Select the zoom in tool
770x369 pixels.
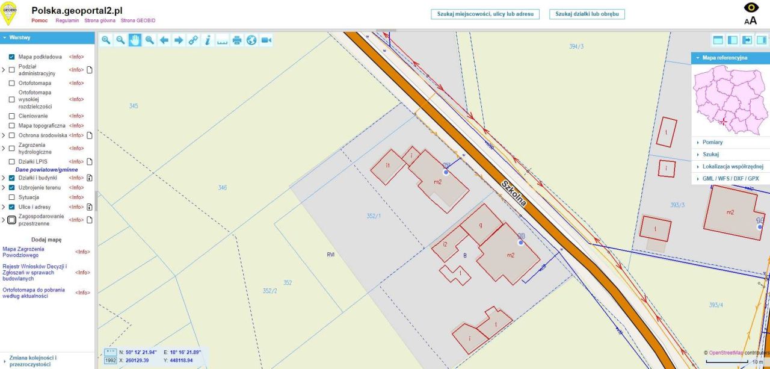(x=106, y=40)
